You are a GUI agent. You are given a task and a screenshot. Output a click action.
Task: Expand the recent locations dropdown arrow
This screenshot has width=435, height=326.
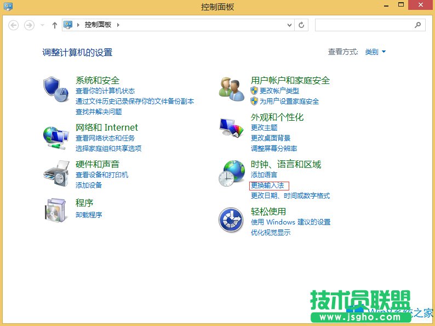click(x=42, y=25)
